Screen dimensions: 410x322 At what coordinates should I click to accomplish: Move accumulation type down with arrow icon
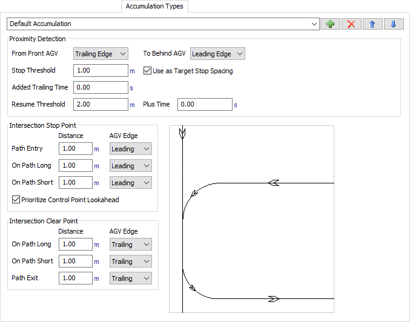coord(393,24)
